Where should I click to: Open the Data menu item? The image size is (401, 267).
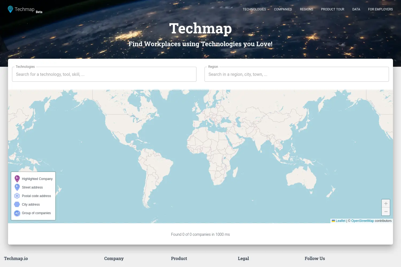356,9
